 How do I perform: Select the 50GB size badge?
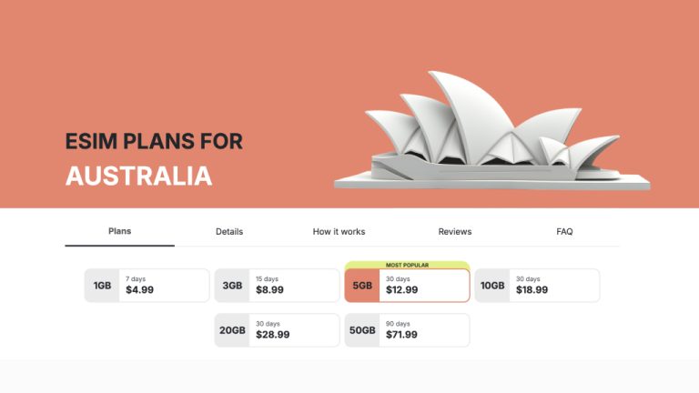[362, 330]
